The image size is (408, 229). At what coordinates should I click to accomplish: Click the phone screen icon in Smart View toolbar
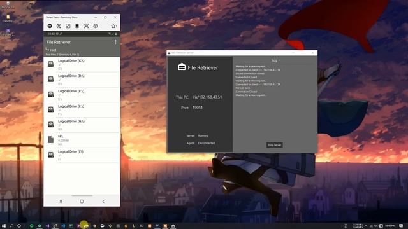pos(77,26)
